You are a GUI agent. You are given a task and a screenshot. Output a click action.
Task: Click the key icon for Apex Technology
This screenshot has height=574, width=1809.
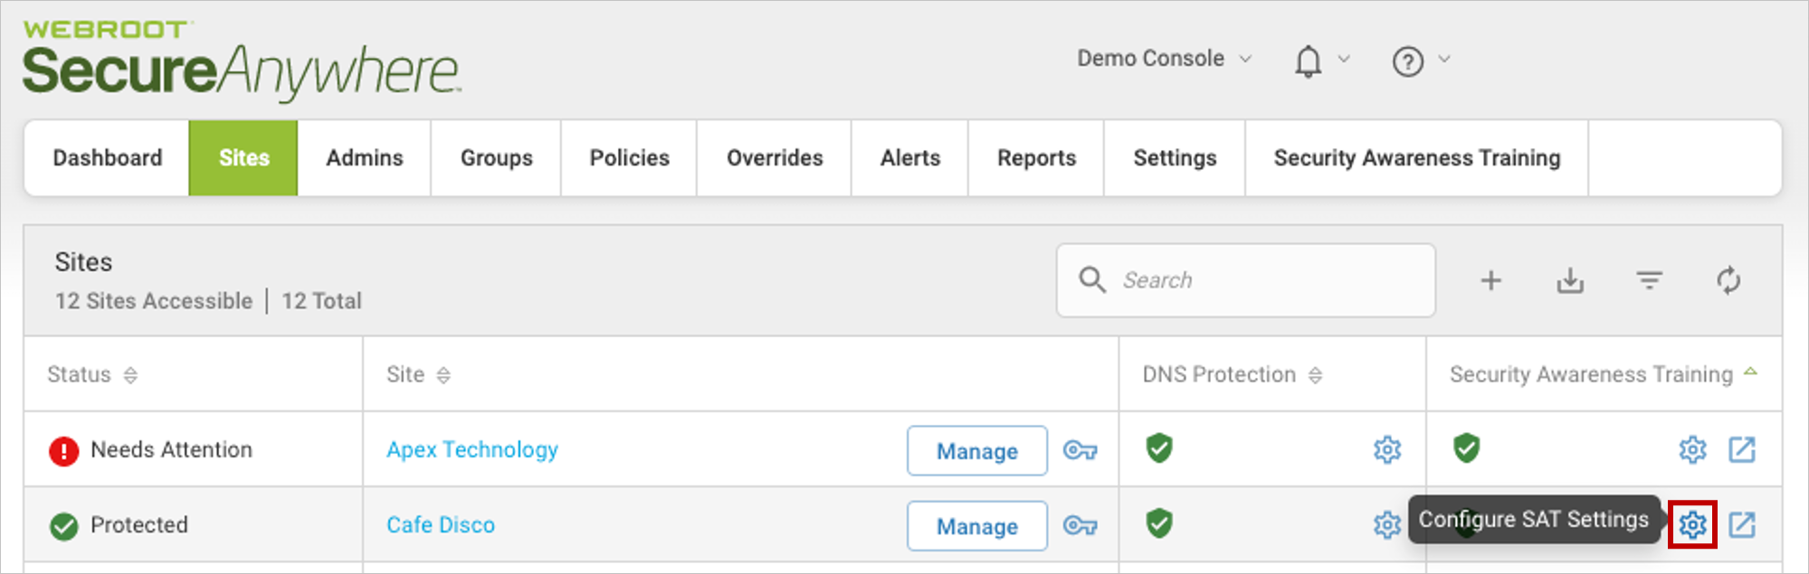pyautogui.click(x=1080, y=450)
